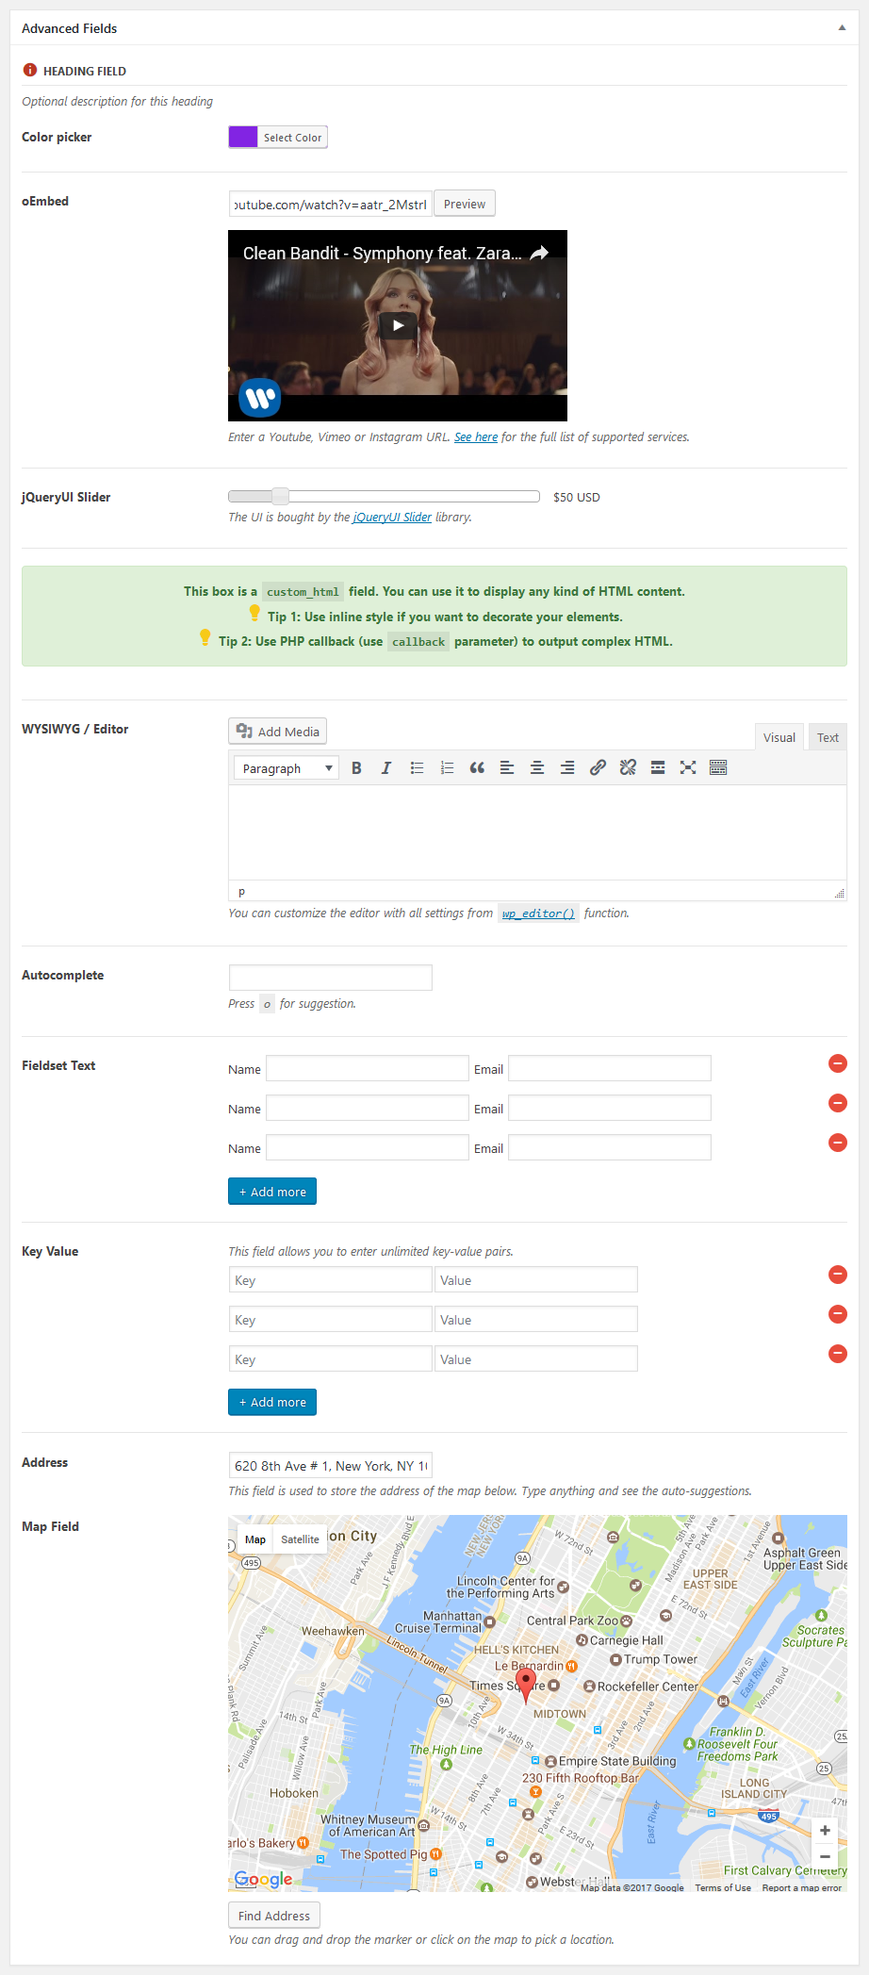Click the purple color swatch
869x1975 pixels.
(243, 138)
